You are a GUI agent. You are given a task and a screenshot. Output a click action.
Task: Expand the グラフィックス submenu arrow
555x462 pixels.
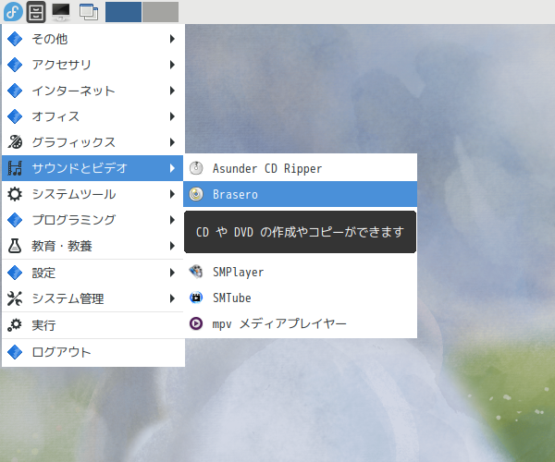point(172,142)
